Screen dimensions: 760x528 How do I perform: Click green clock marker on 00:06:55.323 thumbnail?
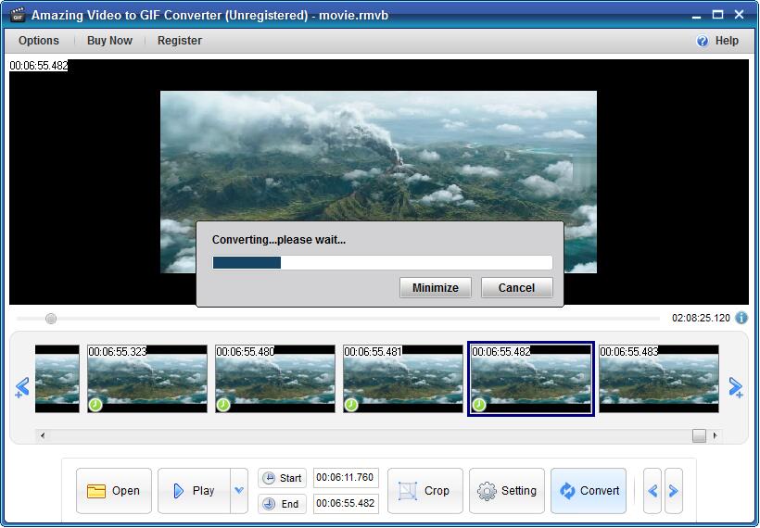click(x=95, y=405)
